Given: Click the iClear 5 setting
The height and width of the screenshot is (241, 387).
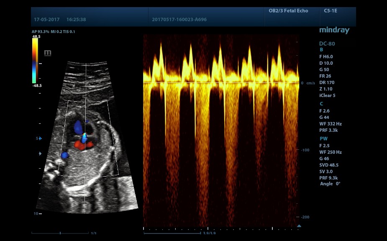Looking at the screenshot, I should point(327,95).
